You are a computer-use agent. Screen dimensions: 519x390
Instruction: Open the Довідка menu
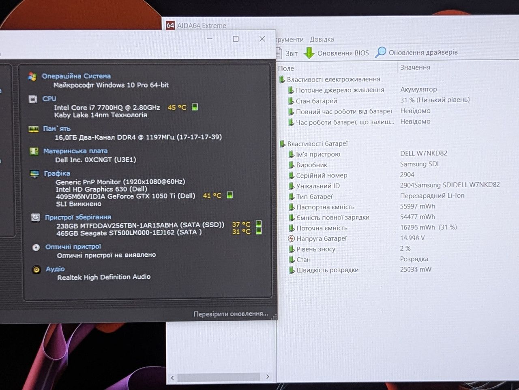[322, 39]
